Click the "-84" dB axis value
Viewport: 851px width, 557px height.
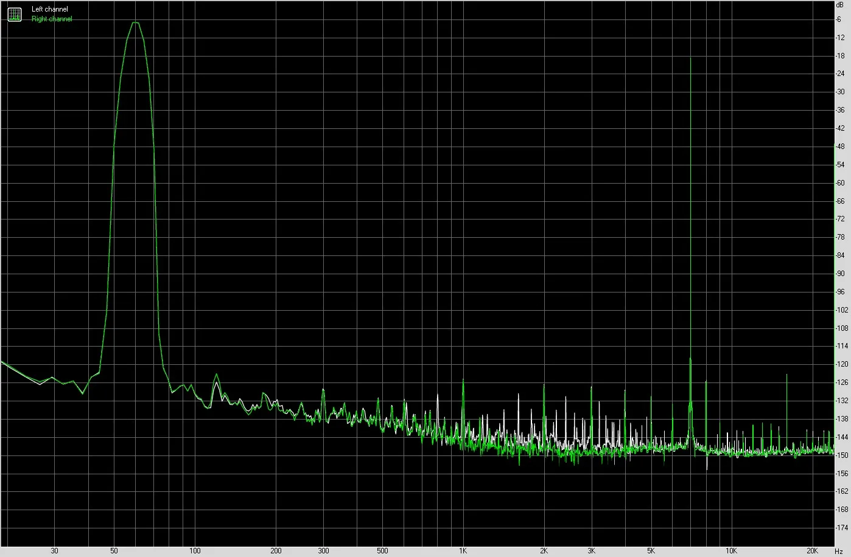pyautogui.click(x=840, y=255)
